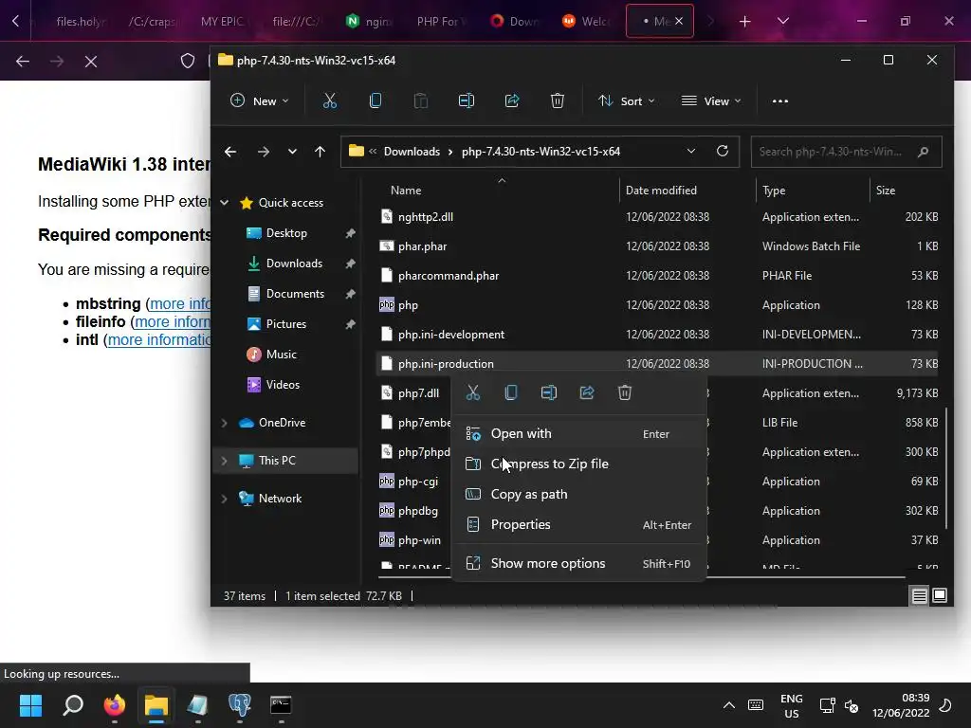This screenshot has height=728, width=971.
Task: Click the Explorer search box
Action: coord(846,152)
